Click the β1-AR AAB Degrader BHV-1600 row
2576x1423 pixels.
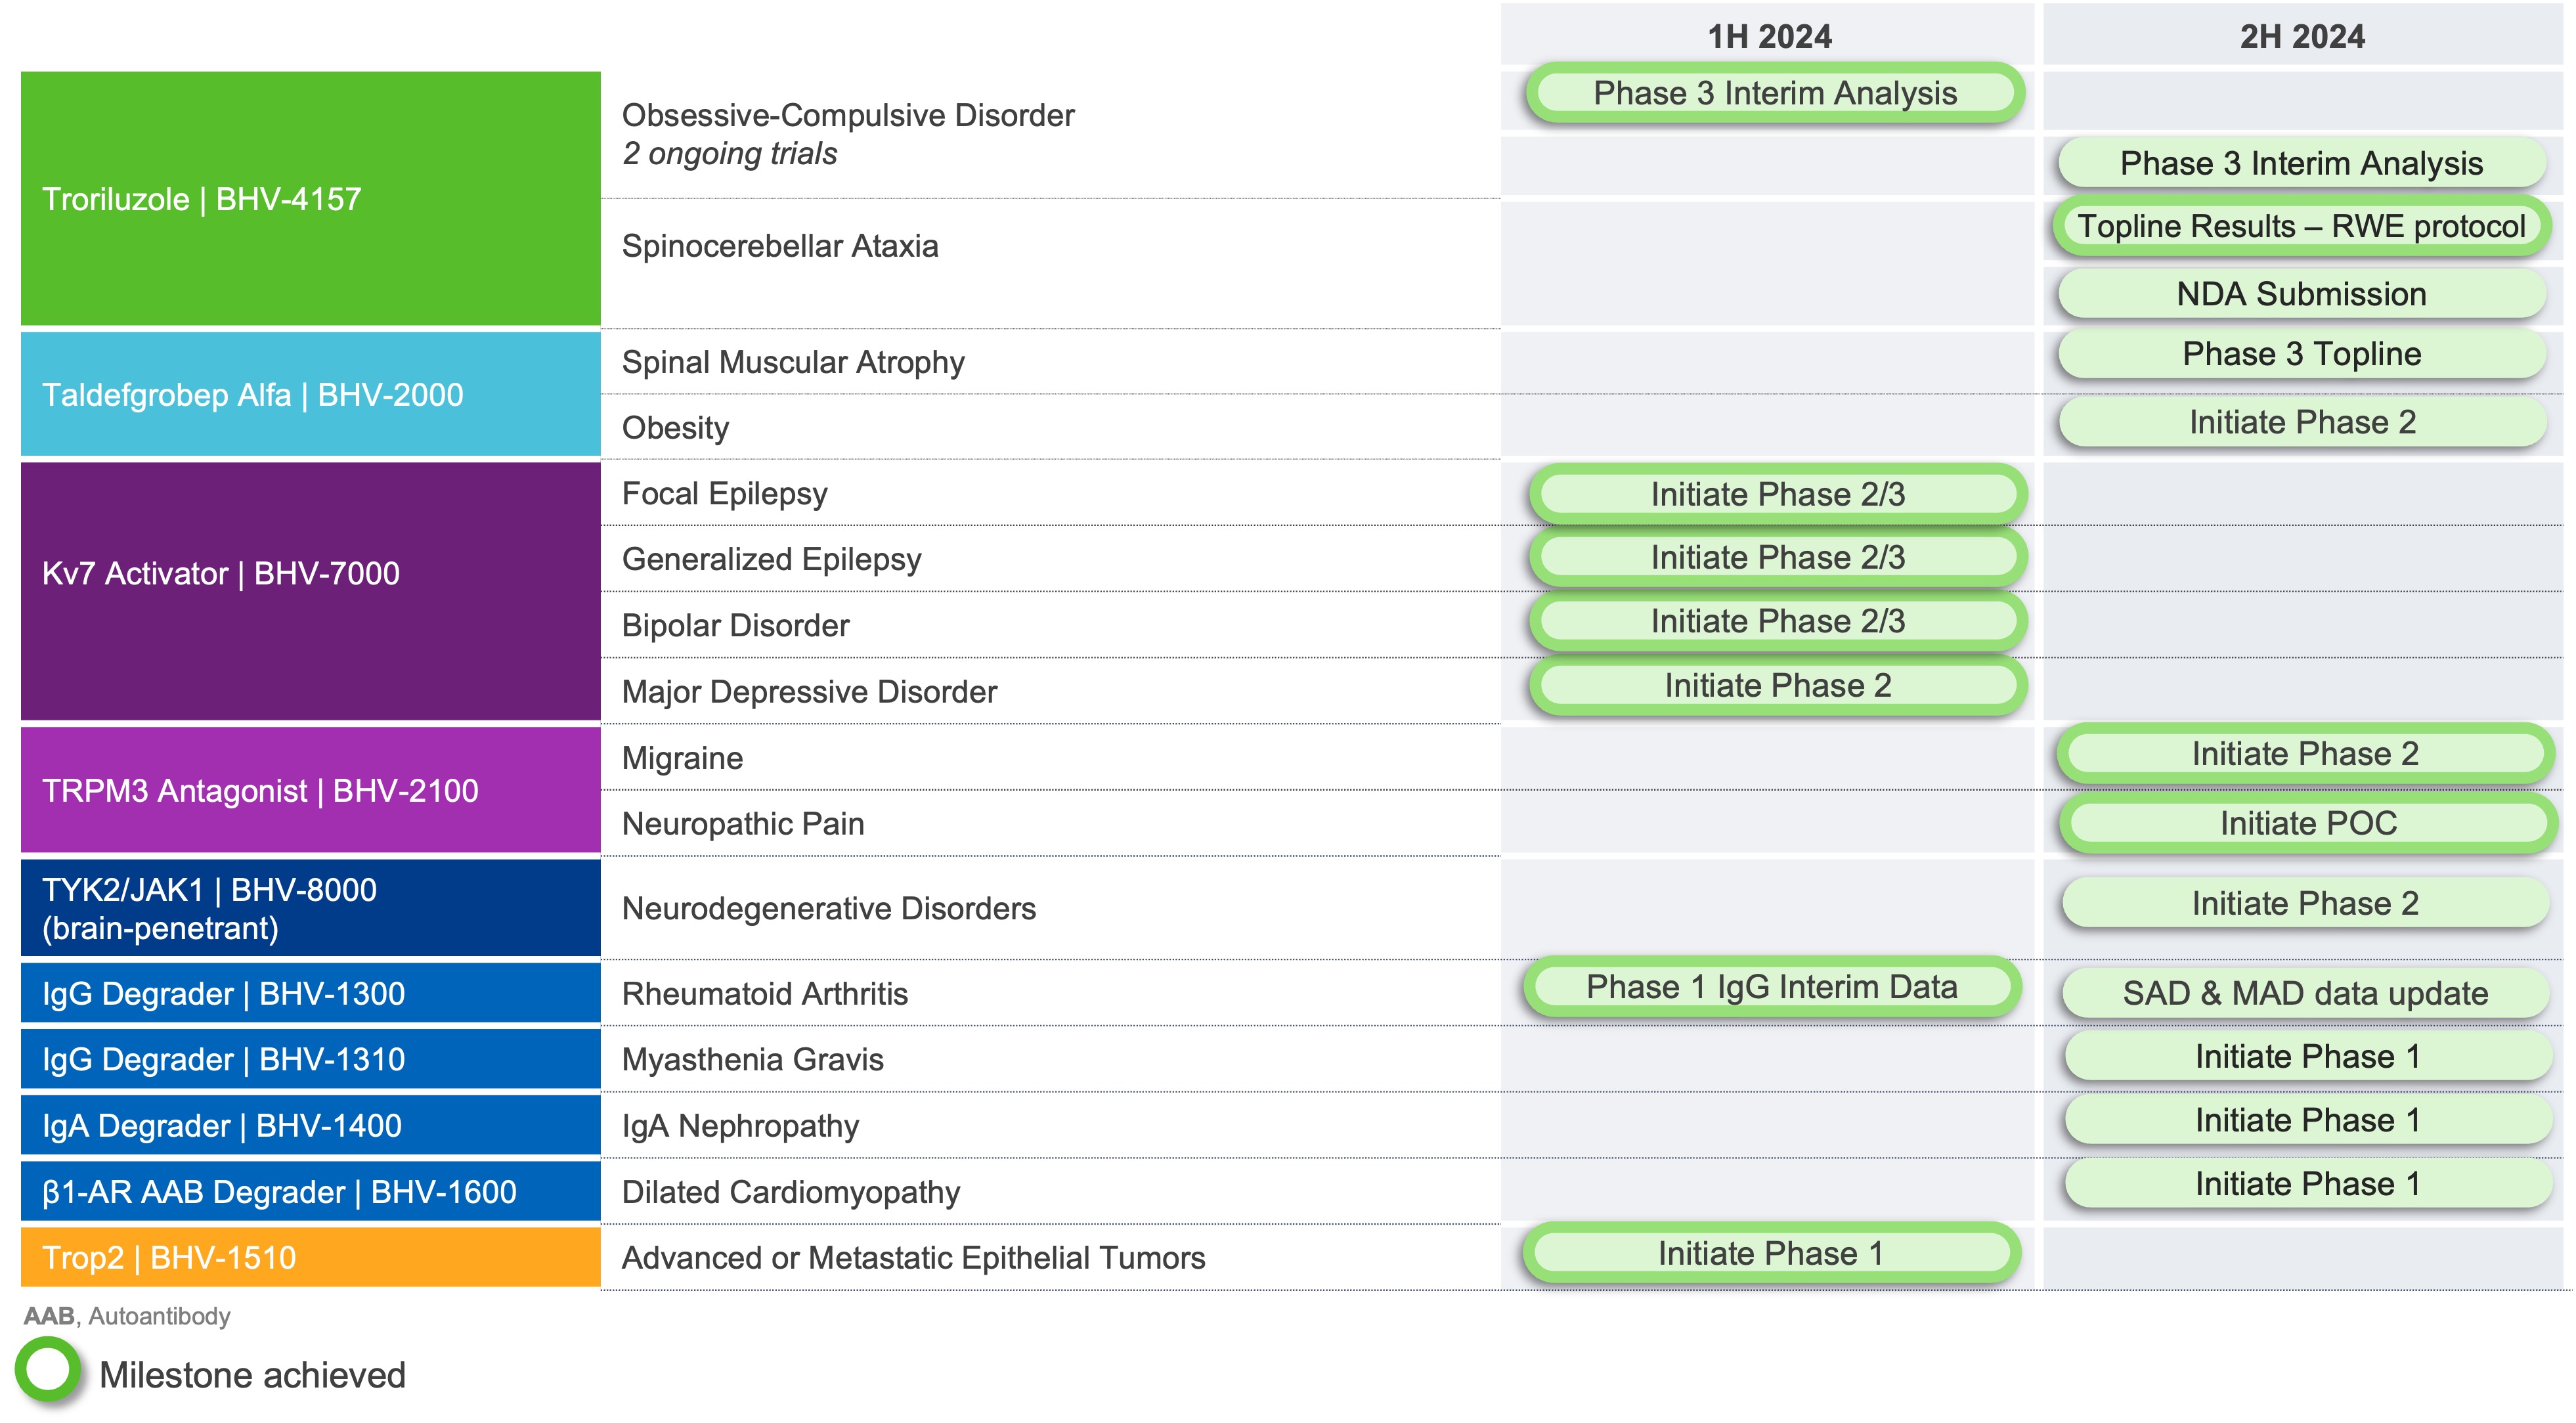pos(310,1191)
